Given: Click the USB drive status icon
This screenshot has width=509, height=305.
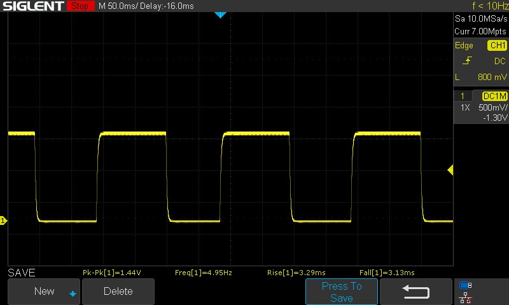Looking at the screenshot, I should point(466,285).
